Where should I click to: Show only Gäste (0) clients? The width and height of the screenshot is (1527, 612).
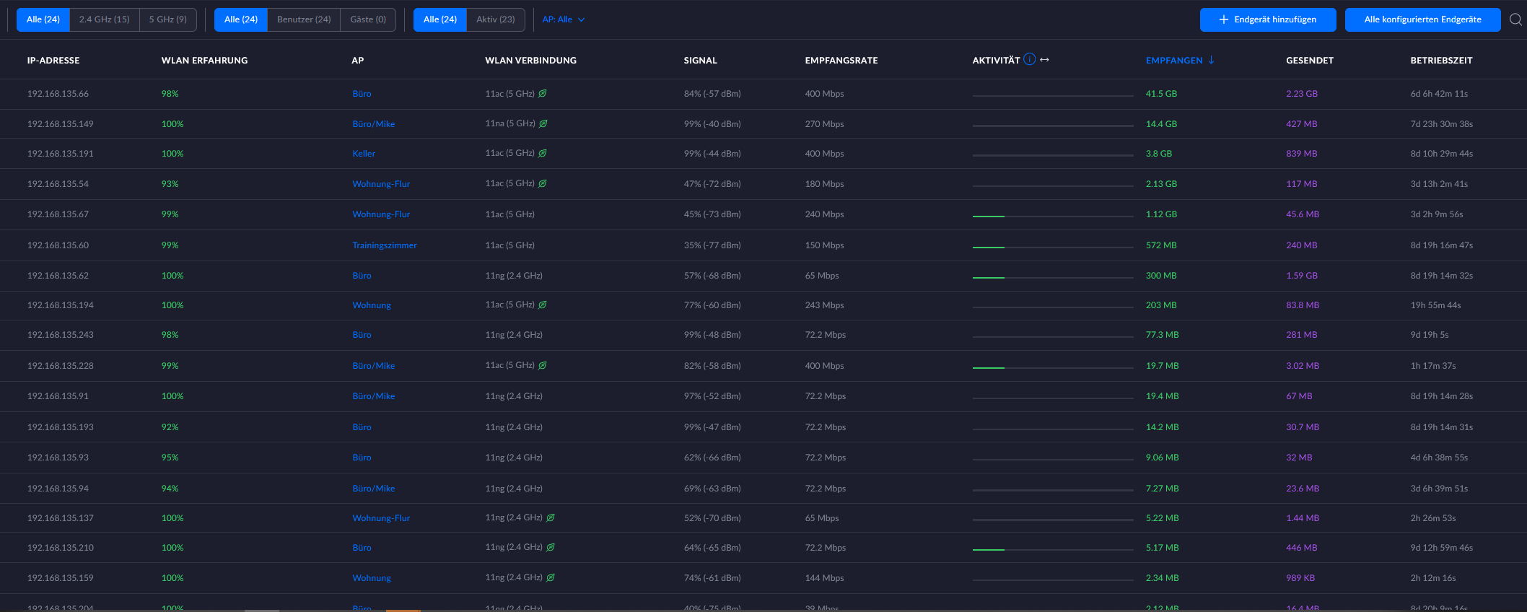[368, 19]
